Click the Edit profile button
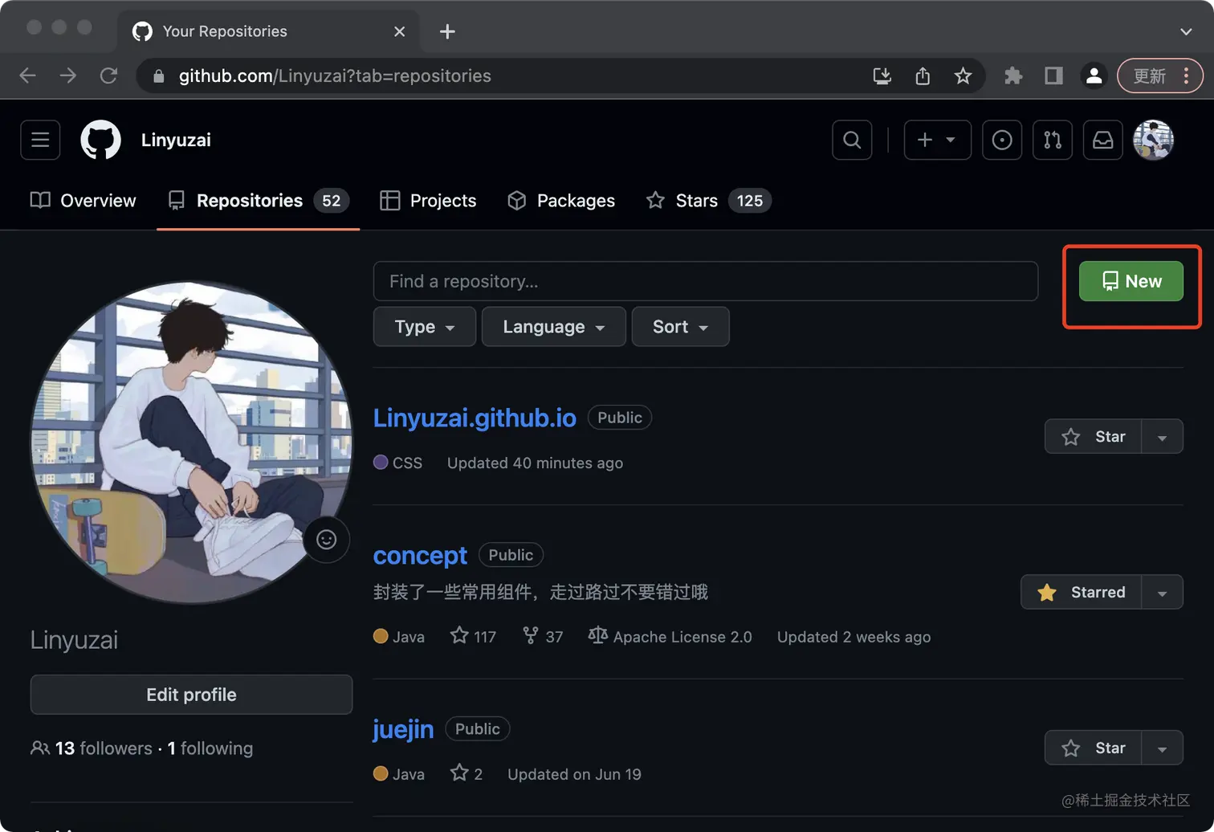 [191, 695]
